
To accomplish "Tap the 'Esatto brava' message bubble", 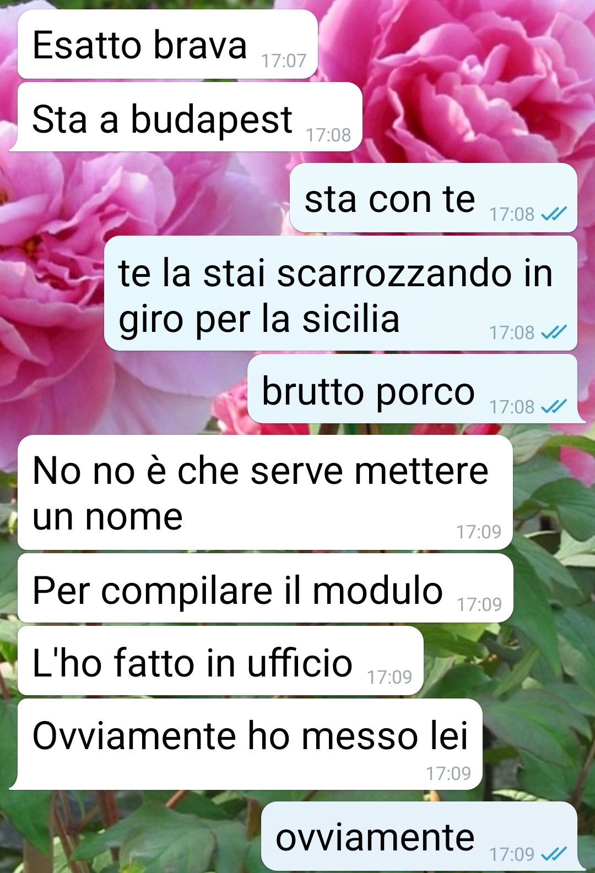I will click(x=167, y=44).
